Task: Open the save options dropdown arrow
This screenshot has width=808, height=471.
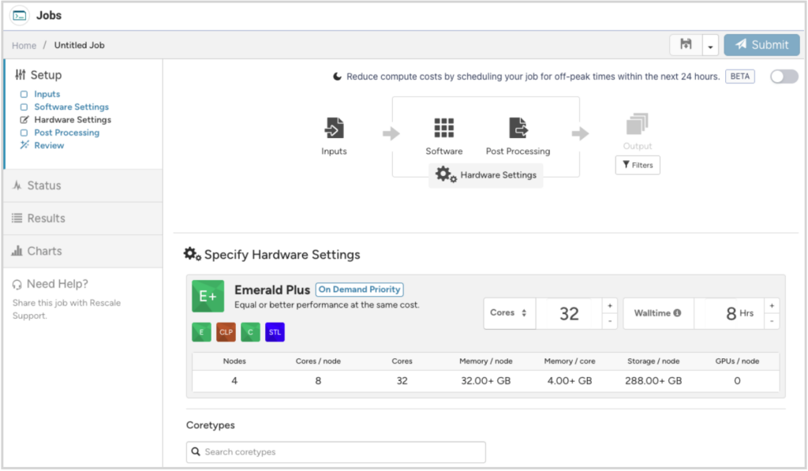Action: [x=709, y=46]
